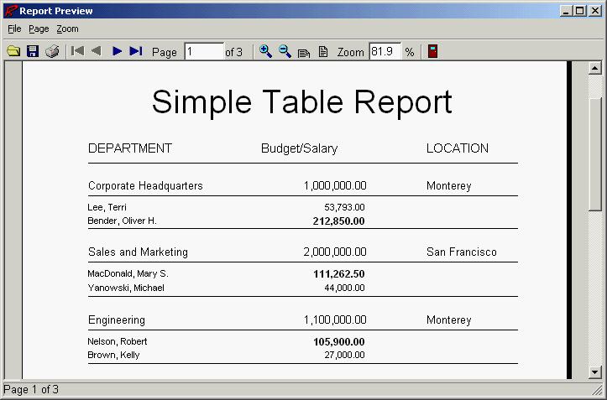The image size is (607, 400).
Task: Advance to the next page
Action: [117, 51]
